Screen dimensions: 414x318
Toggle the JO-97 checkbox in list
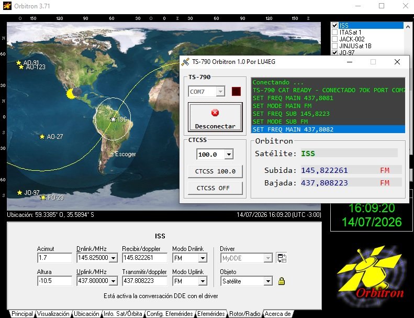click(x=335, y=52)
